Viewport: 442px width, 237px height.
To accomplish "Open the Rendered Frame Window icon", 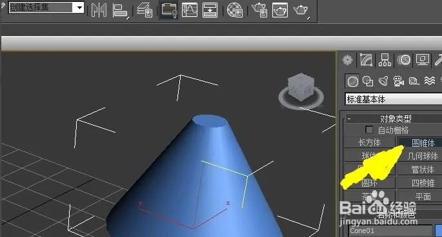I will (x=280, y=10).
